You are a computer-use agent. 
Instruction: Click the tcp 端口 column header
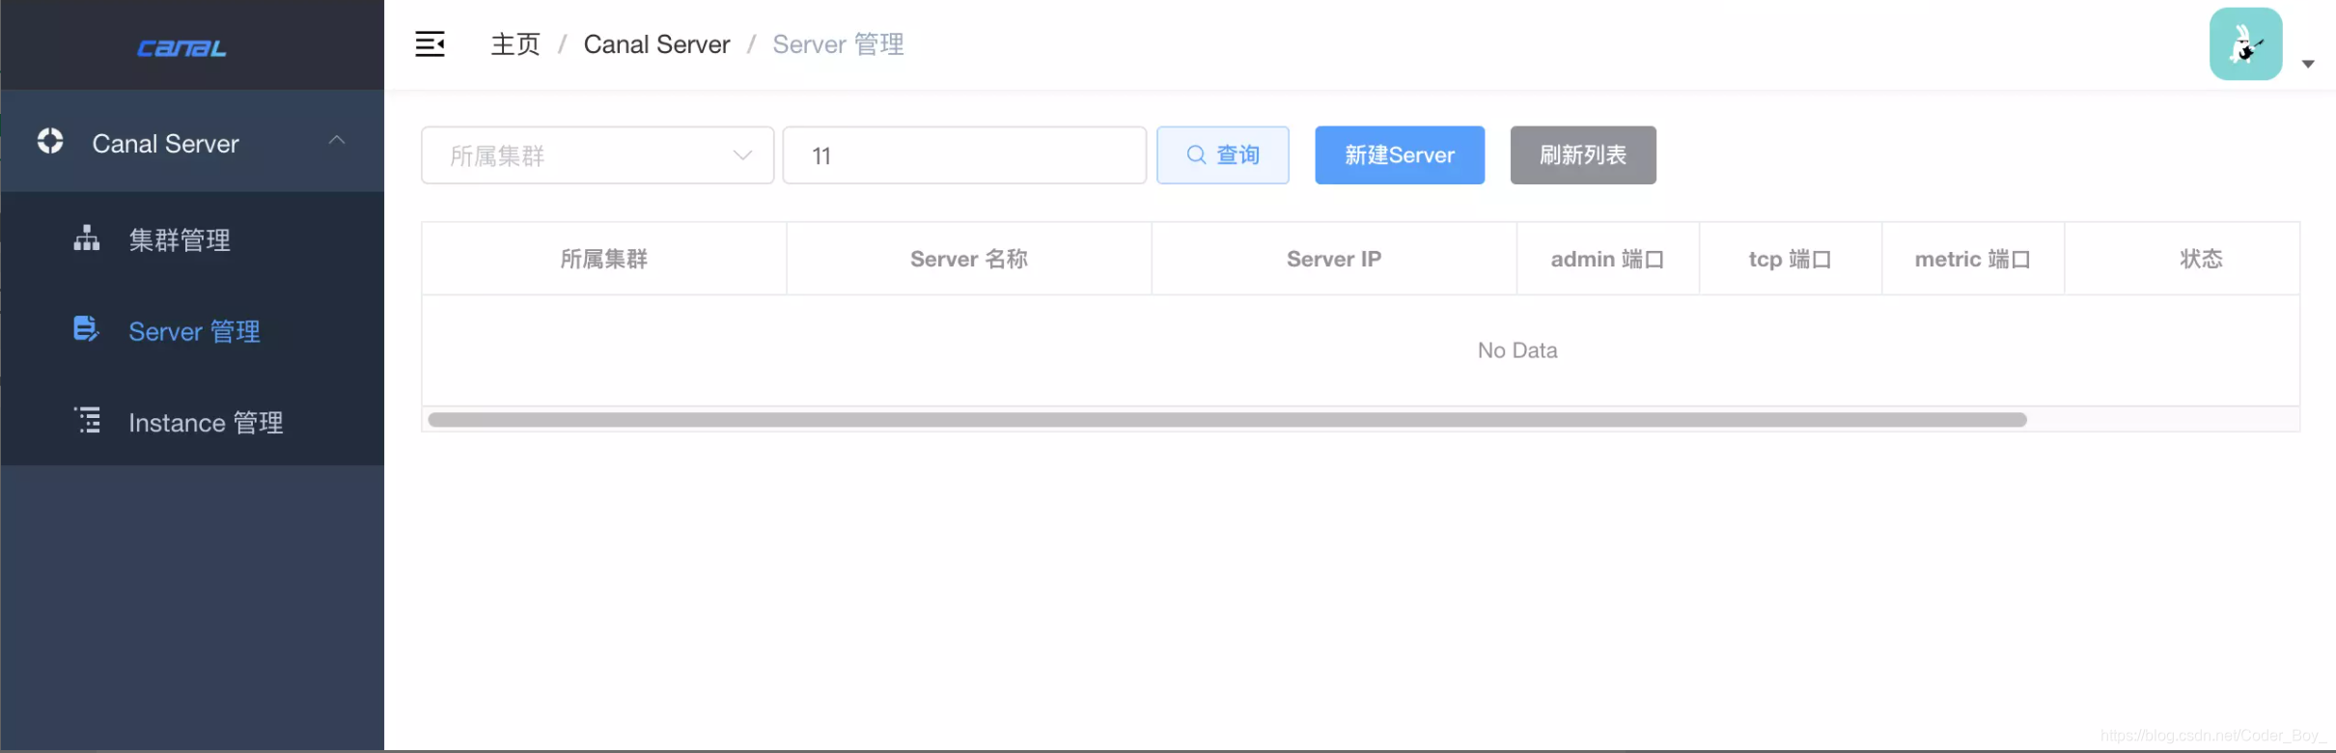(1790, 259)
